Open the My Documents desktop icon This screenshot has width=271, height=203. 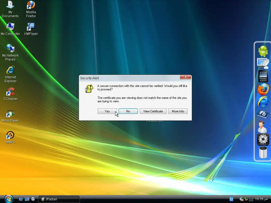click(10, 9)
